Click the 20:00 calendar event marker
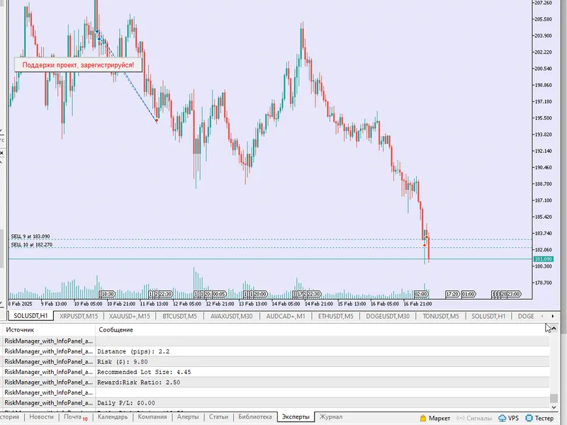 point(260,294)
